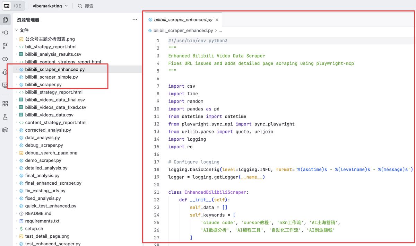This screenshot has width=416, height=246.
Task: Open the Explorer files icon in sidebar
Action: point(5,20)
